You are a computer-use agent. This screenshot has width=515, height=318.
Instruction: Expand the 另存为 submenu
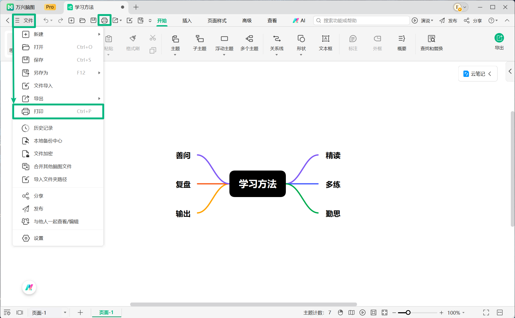(99, 73)
